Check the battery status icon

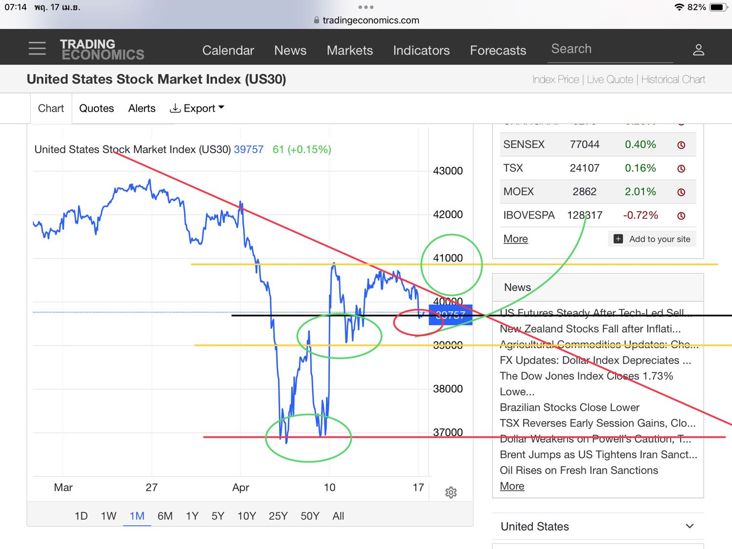pos(718,7)
